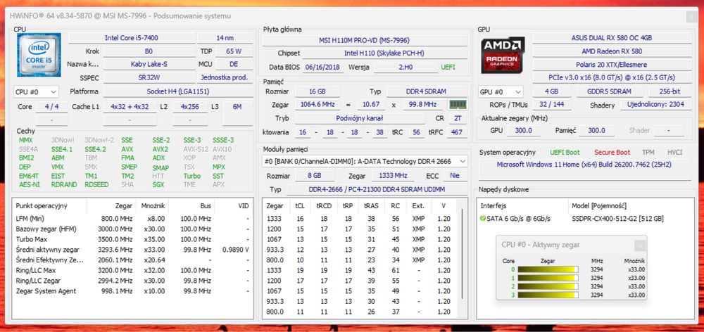Click the module clock 1333 MHz field
The height and width of the screenshot is (332, 704).
pyautogui.click(x=393, y=175)
